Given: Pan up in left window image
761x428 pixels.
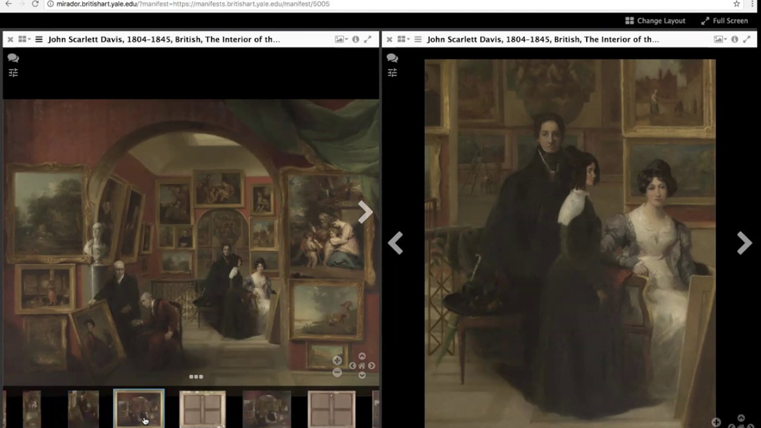Looking at the screenshot, I should (361, 356).
